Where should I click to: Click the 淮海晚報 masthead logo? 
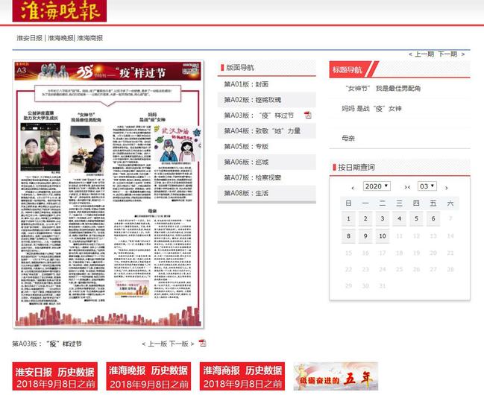[59, 11]
